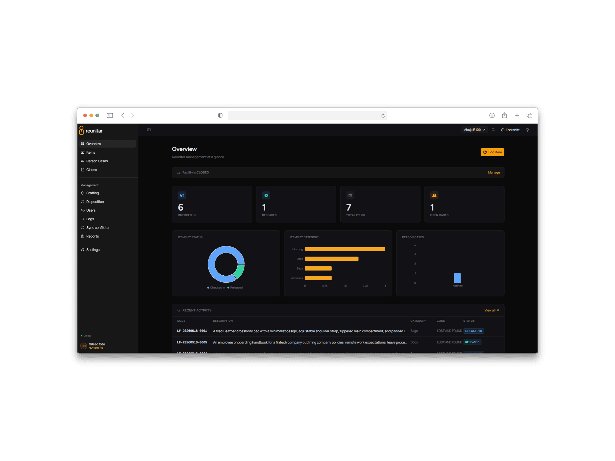Screen dimensions: 615x461
Task: Click the Clothing bar in category chart
Action: (x=345, y=249)
